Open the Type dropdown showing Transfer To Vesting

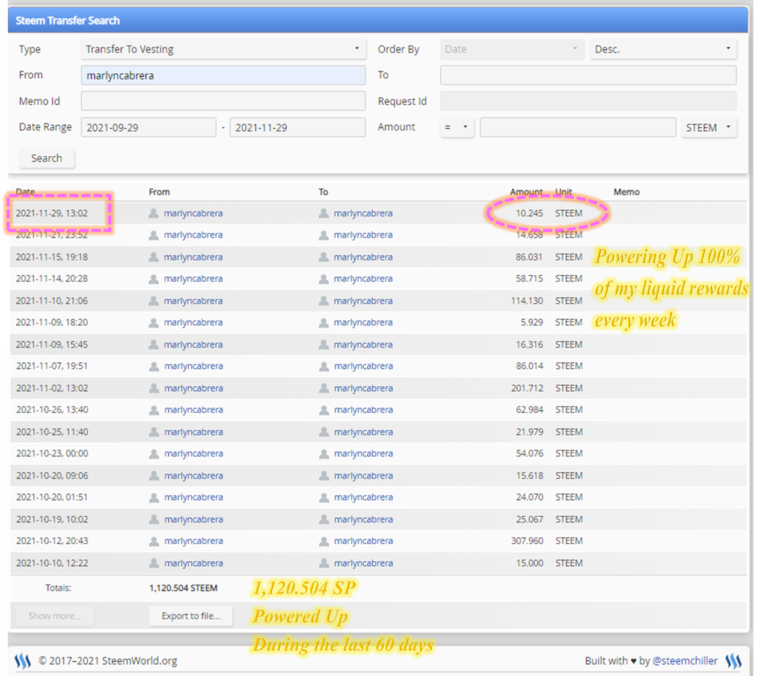[x=223, y=49]
